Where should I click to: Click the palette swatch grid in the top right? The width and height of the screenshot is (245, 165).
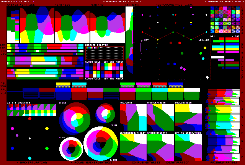(x=225, y=20)
